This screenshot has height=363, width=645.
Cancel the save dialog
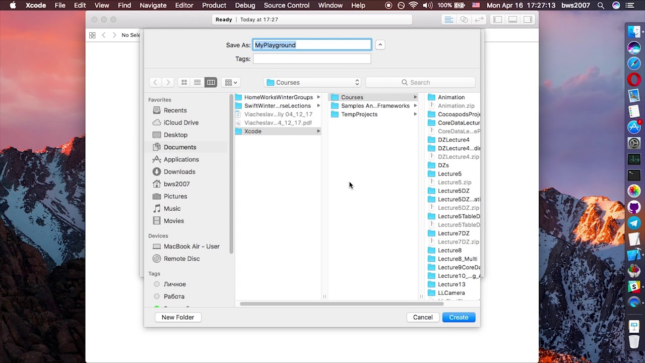[x=423, y=317]
